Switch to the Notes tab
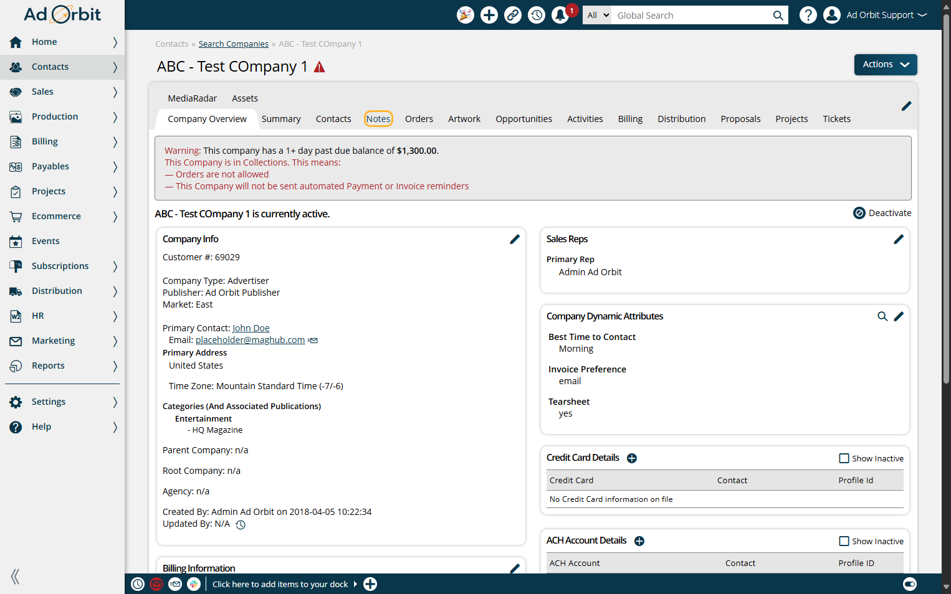The image size is (951, 594). coord(378,119)
